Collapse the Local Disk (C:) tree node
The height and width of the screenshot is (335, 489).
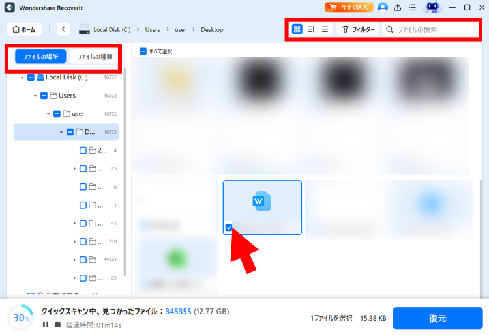click(x=22, y=77)
